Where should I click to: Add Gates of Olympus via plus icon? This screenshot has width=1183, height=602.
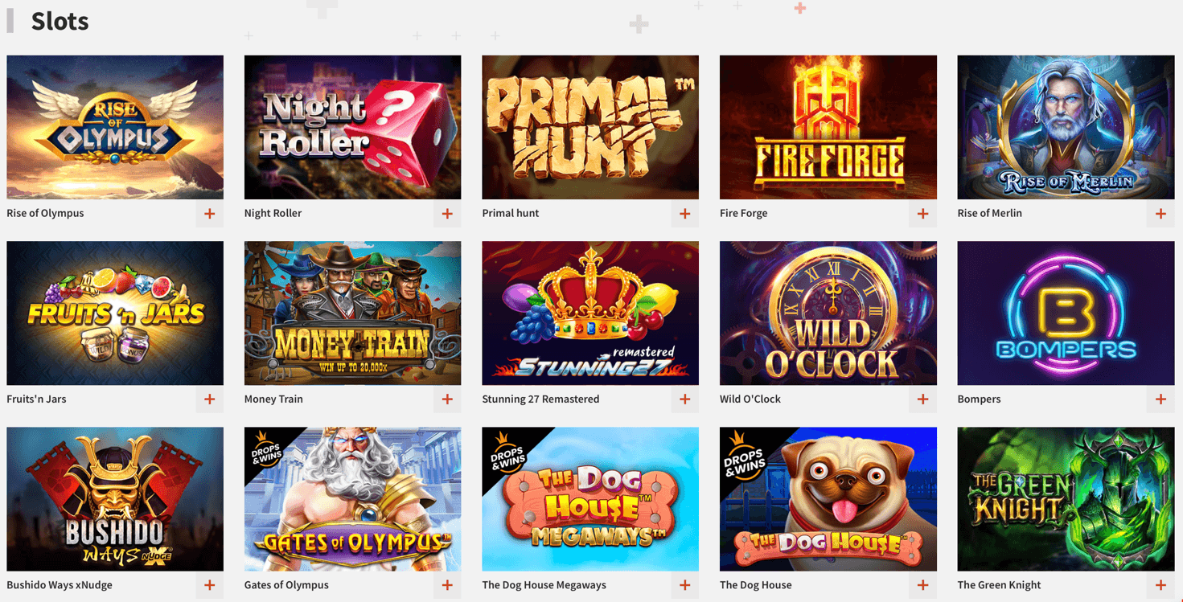pos(447,586)
